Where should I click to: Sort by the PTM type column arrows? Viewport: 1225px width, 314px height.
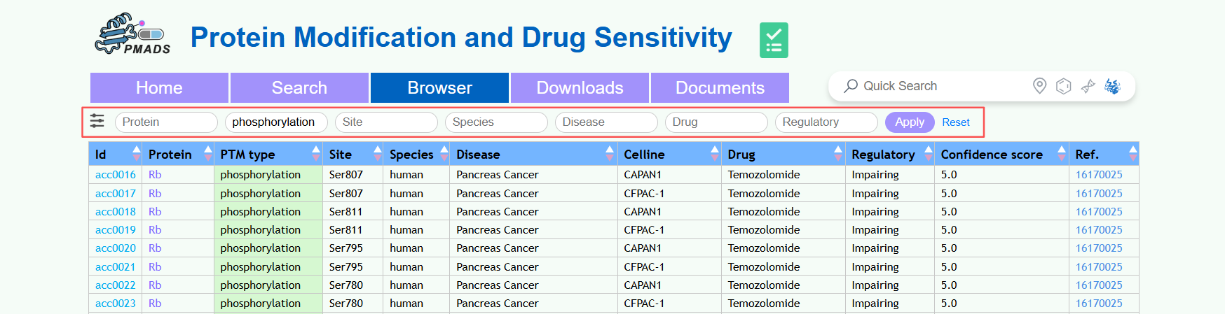click(x=316, y=154)
